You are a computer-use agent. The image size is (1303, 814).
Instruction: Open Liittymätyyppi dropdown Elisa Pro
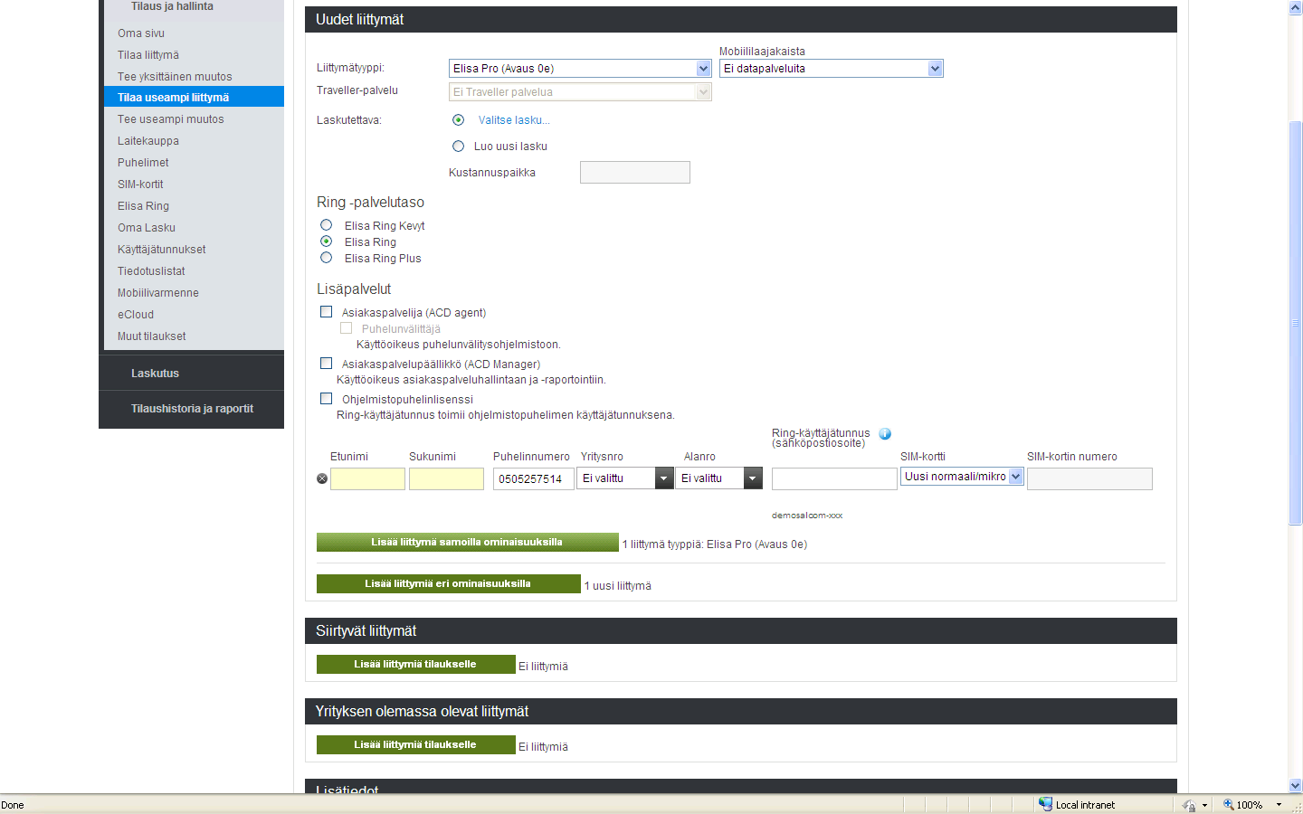coord(580,69)
